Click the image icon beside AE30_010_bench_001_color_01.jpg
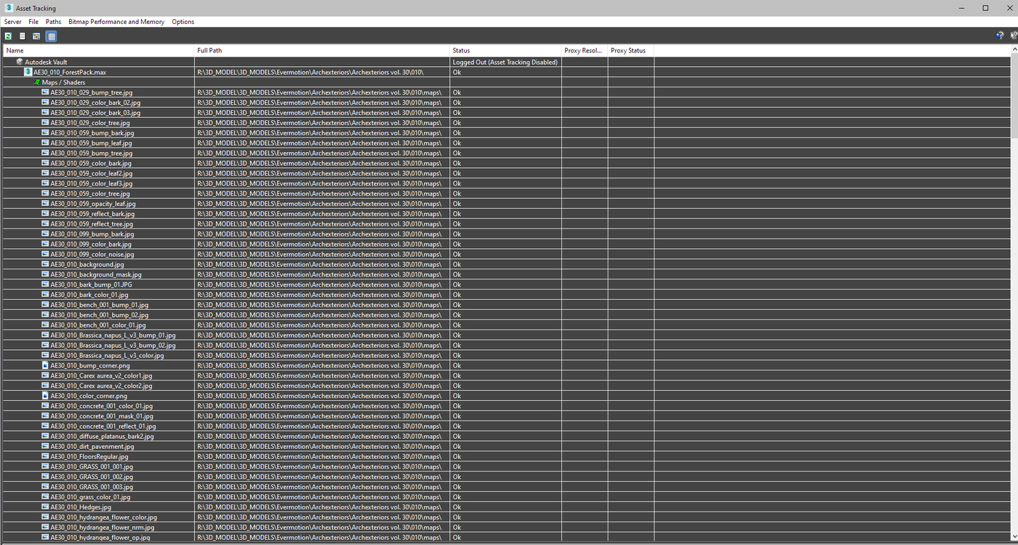1018x545 pixels. tap(45, 325)
